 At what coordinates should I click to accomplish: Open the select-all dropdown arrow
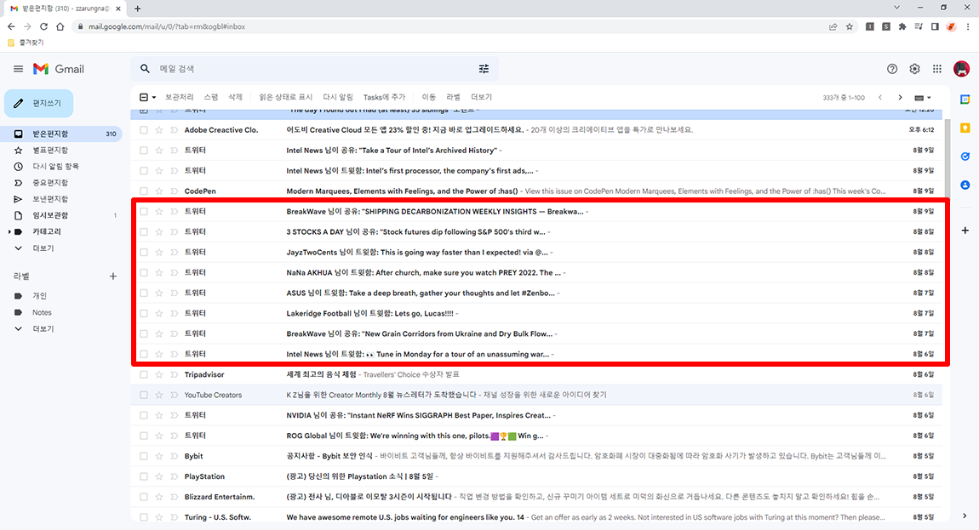point(153,97)
